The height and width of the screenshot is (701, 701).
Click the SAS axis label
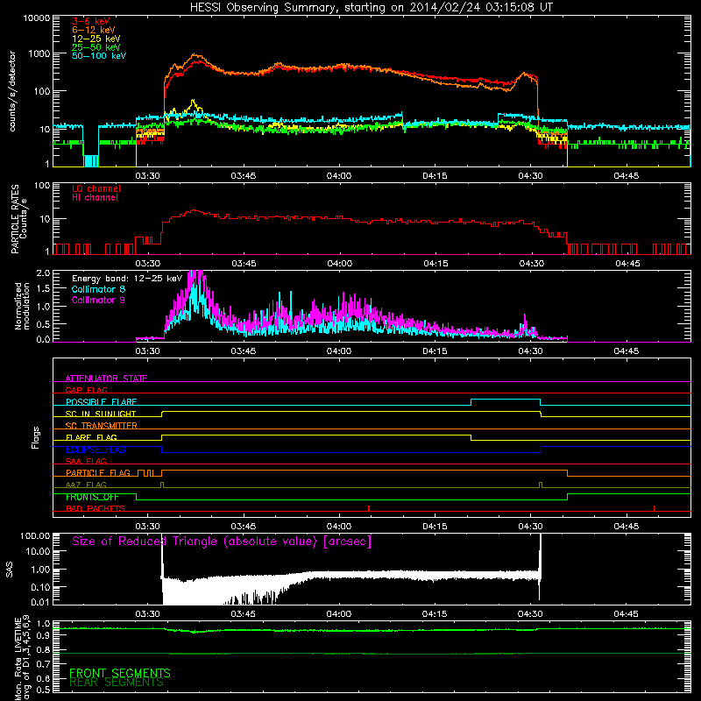pyautogui.click(x=9, y=570)
